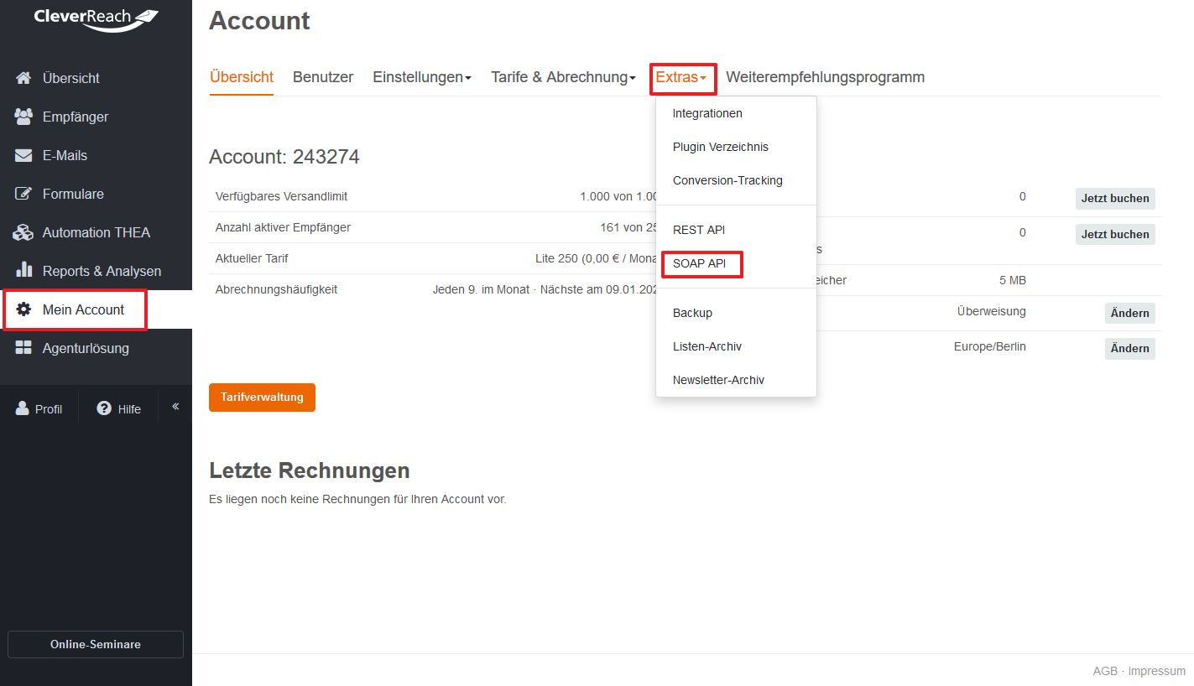
Task: Click the Online-Seminare button
Action: coord(96,644)
